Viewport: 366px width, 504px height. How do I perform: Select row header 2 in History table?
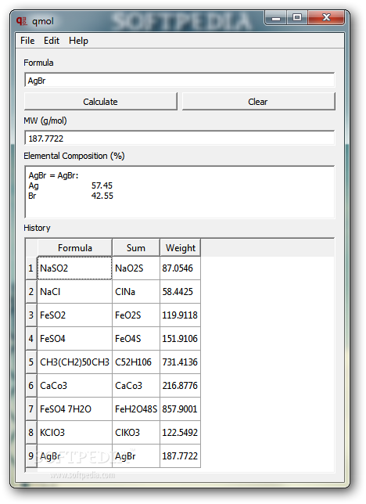pyautogui.click(x=31, y=292)
